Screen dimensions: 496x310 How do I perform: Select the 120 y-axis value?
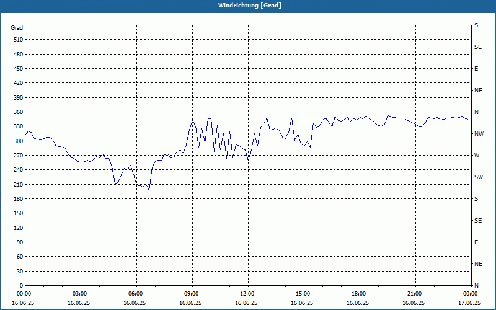click(x=19, y=228)
